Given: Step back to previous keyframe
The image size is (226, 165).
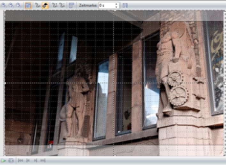Looking at the screenshot, I should (28, 161).
